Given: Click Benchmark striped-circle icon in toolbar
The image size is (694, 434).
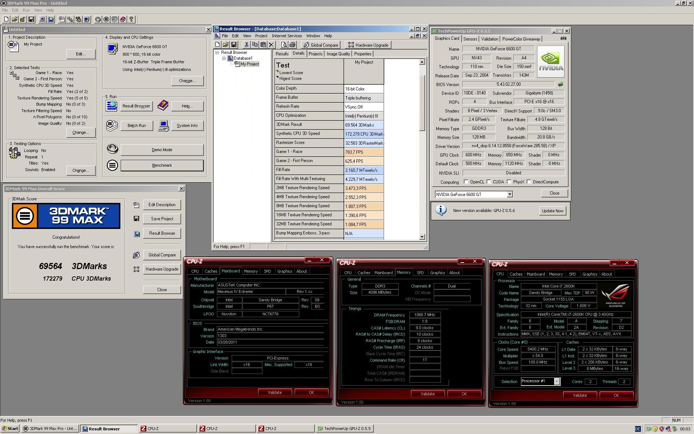Looking at the screenshot, I should pos(106,20).
